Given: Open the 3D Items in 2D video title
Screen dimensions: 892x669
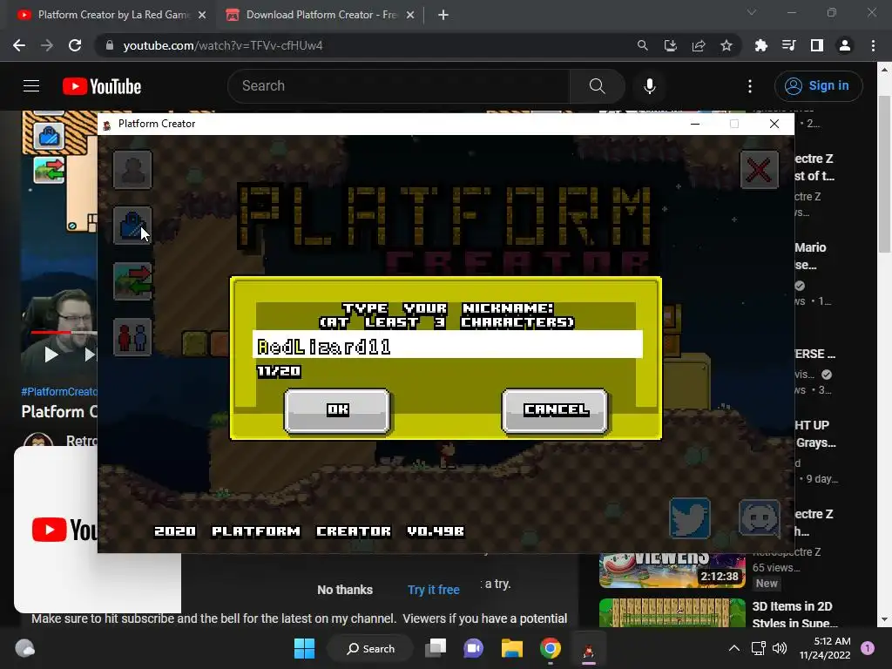Looking at the screenshot, I should (794, 614).
